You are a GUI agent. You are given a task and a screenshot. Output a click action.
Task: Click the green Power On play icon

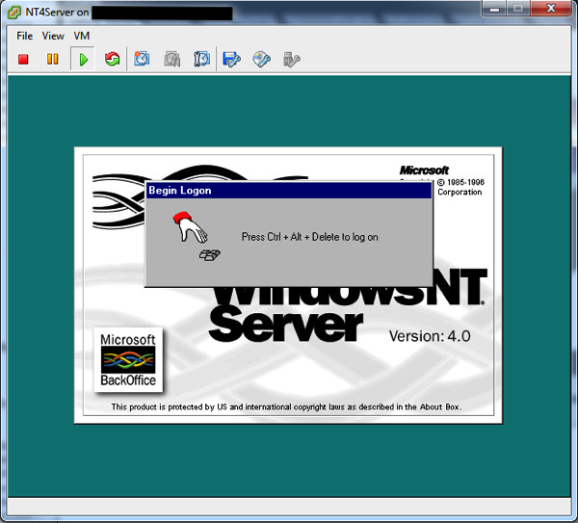83,59
